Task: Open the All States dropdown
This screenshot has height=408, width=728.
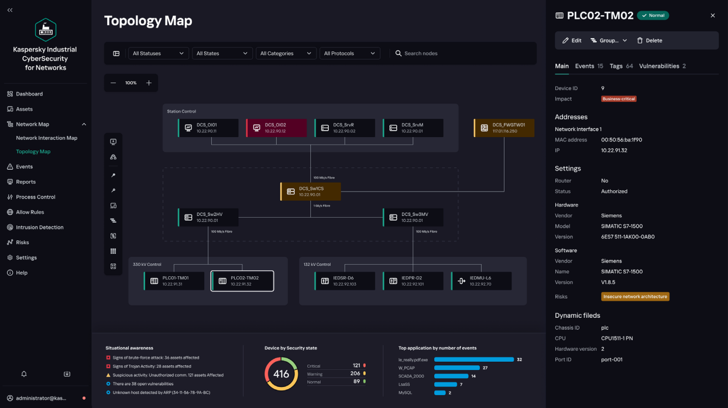Action: [222, 53]
